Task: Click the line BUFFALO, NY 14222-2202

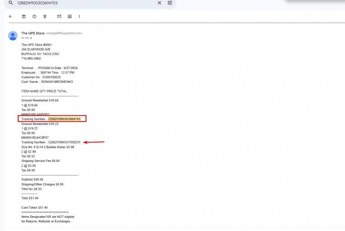Action: click(40, 54)
